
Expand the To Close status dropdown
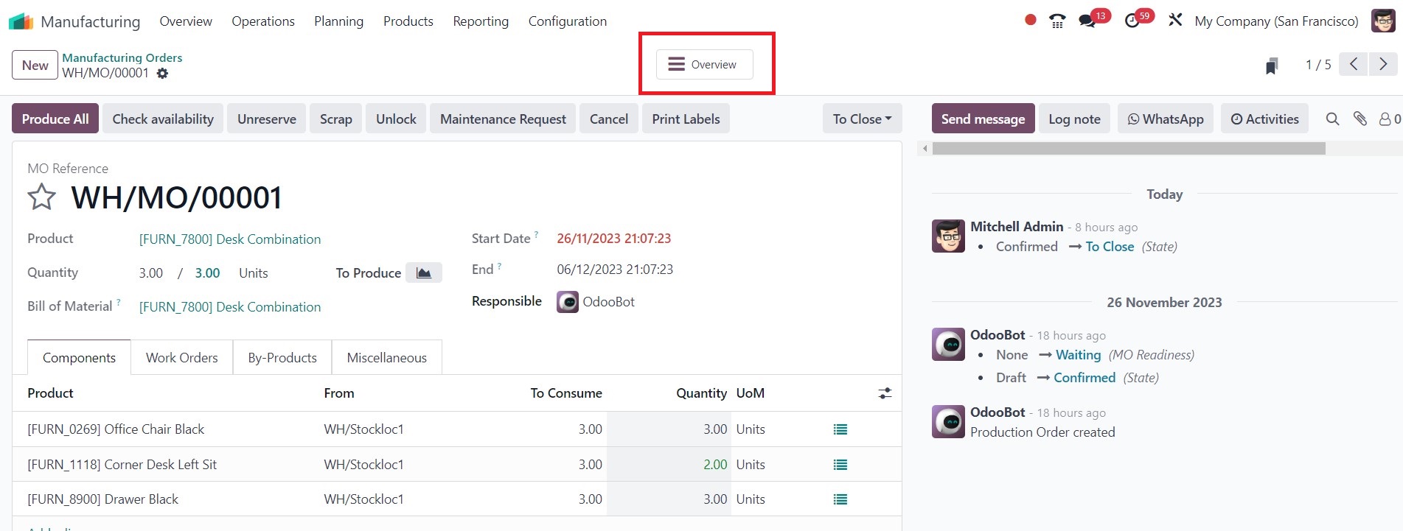click(862, 119)
